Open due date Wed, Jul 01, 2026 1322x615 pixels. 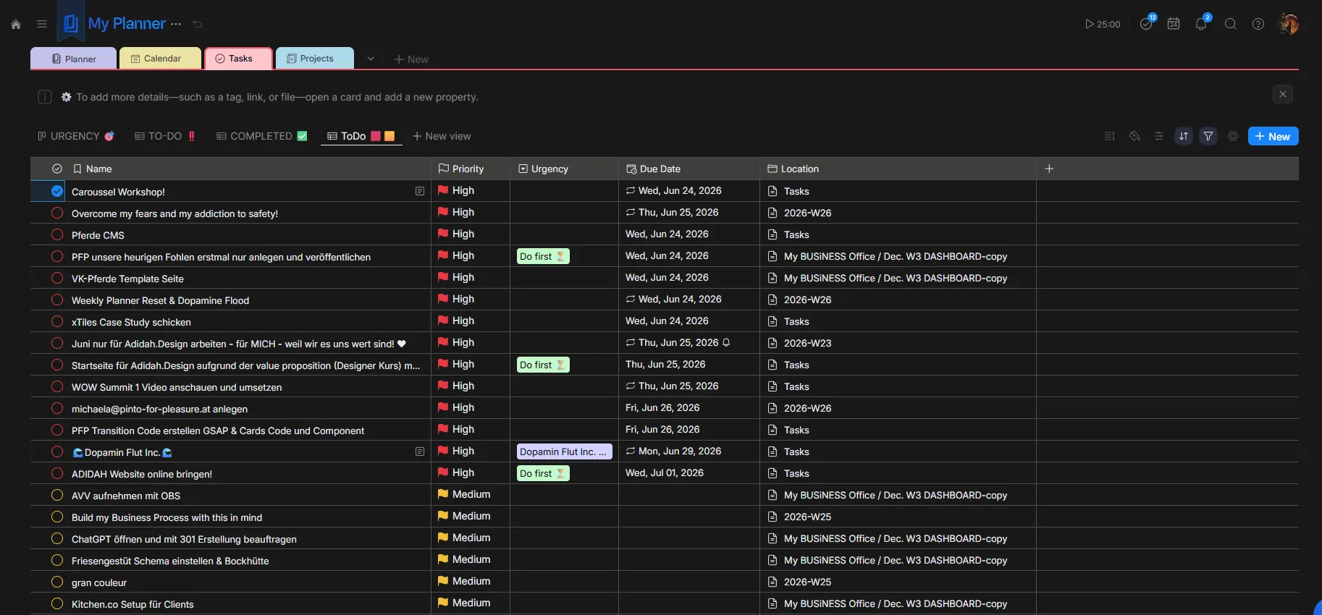pyautogui.click(x=665, y=472)
